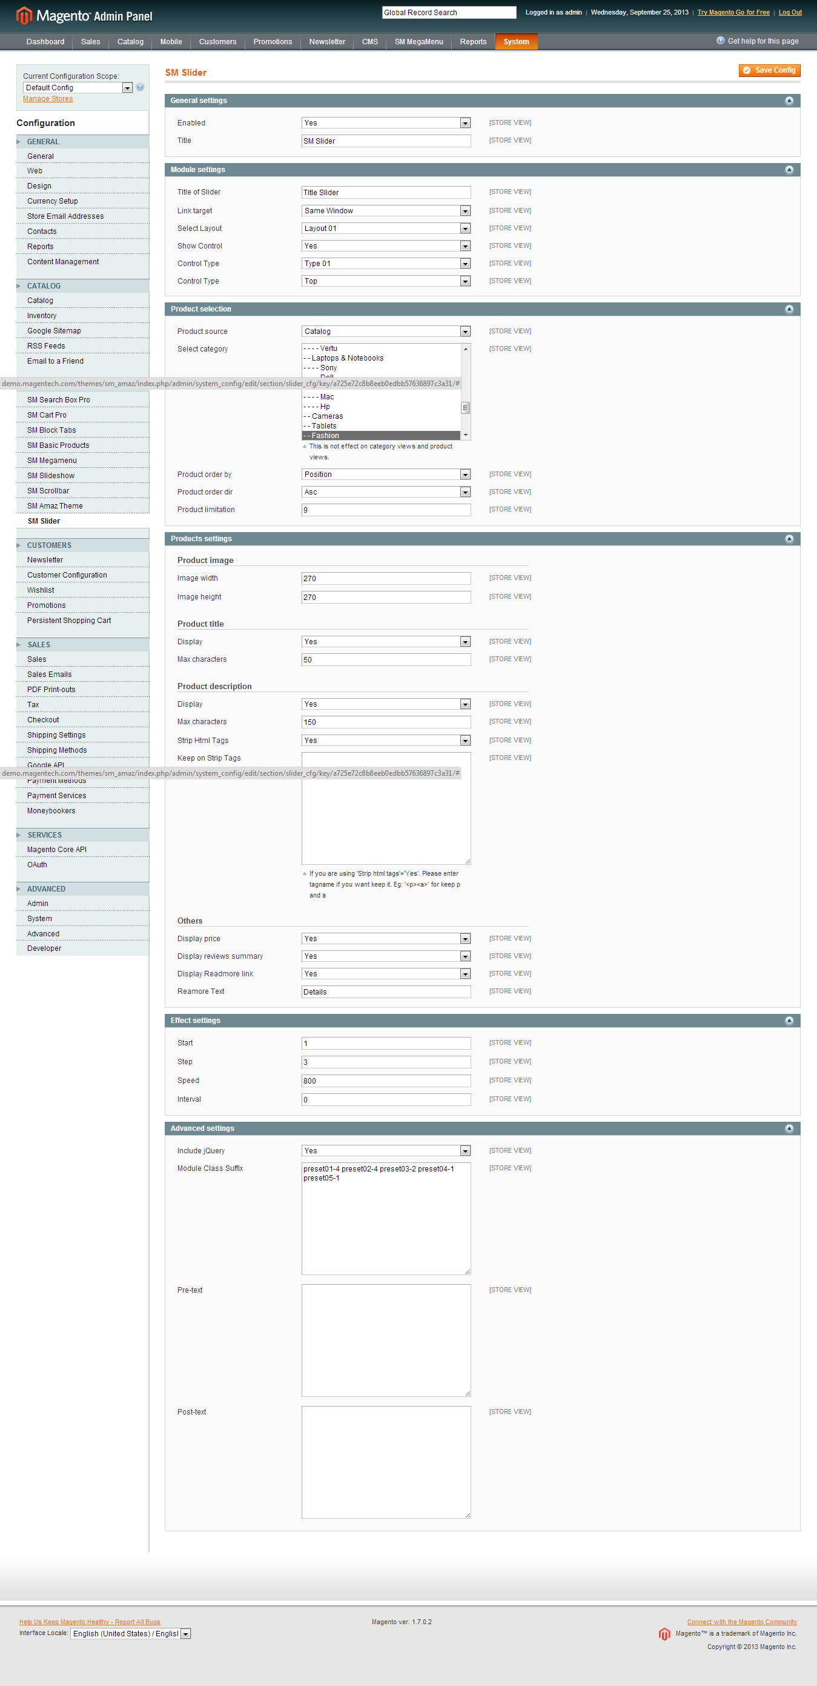Open the Enabled dropdown

pos(386,123)
